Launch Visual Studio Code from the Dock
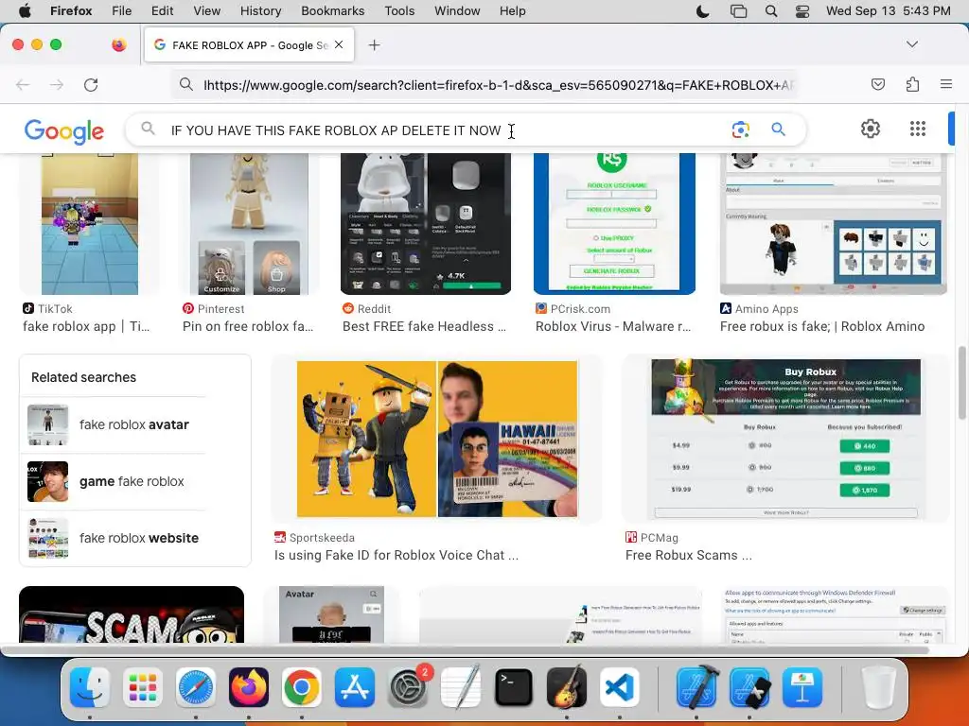The image size is (969, 726). tap(620, 687)
